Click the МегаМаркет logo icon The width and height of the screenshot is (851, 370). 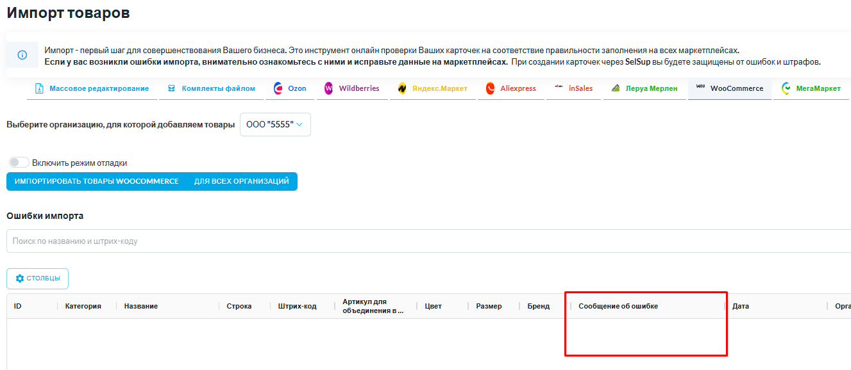point(786,88)
